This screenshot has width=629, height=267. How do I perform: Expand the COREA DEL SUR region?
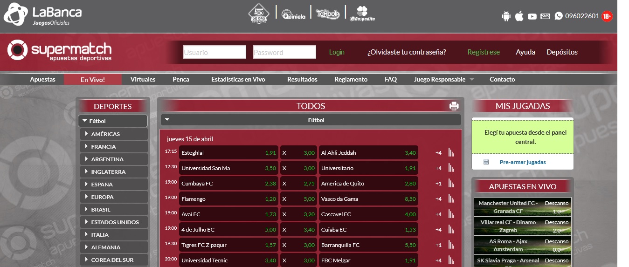coord(114,260)
